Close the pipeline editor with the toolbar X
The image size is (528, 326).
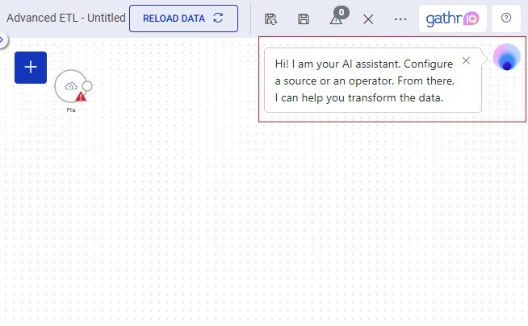368,19
